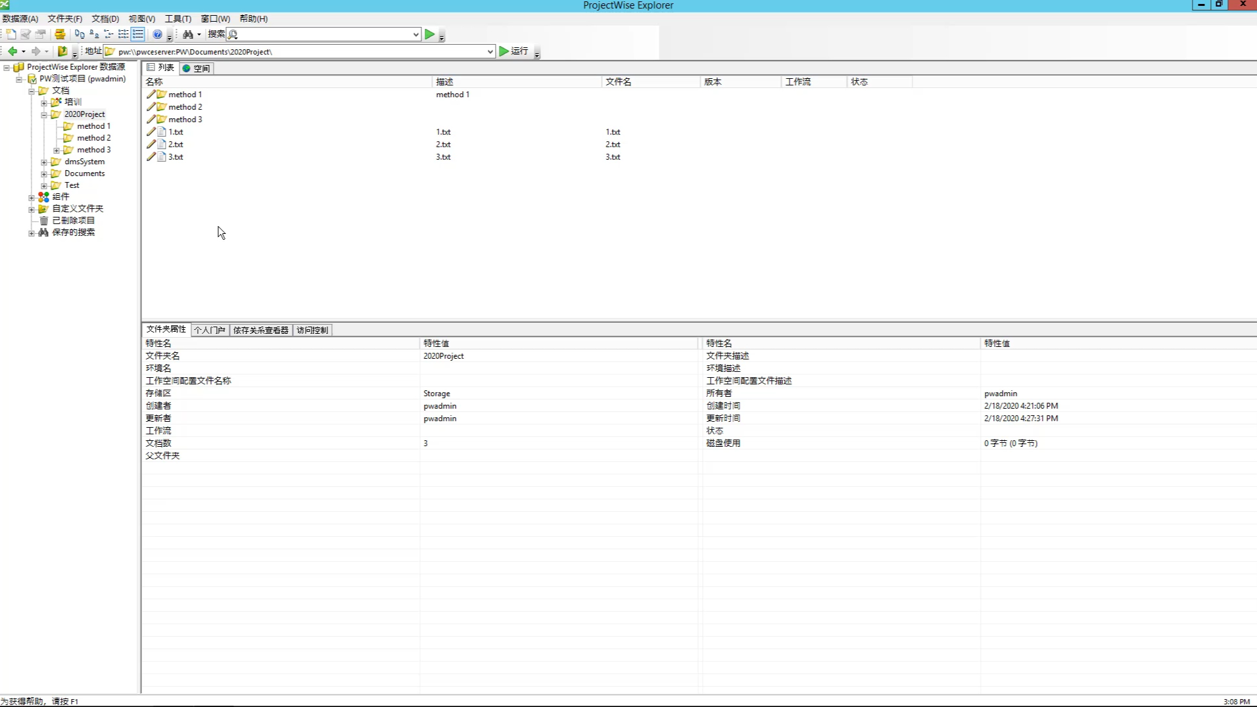Click the 保存的搜索 binoculars tree icon
The height and width of the screenshot is (707, 1257).
click(43, 232)
